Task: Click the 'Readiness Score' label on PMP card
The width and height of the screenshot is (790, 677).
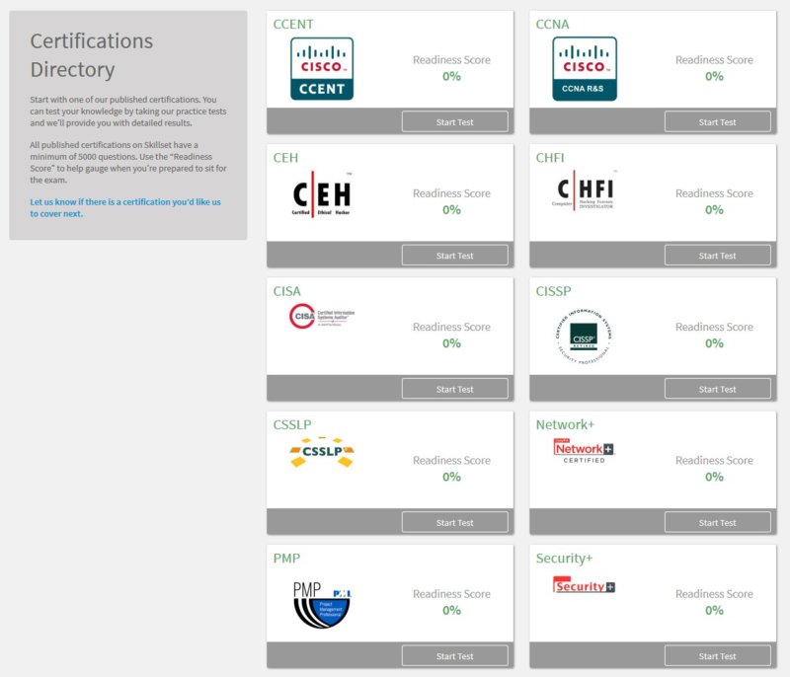Action: pyautogui.click(x=451, y=594)
